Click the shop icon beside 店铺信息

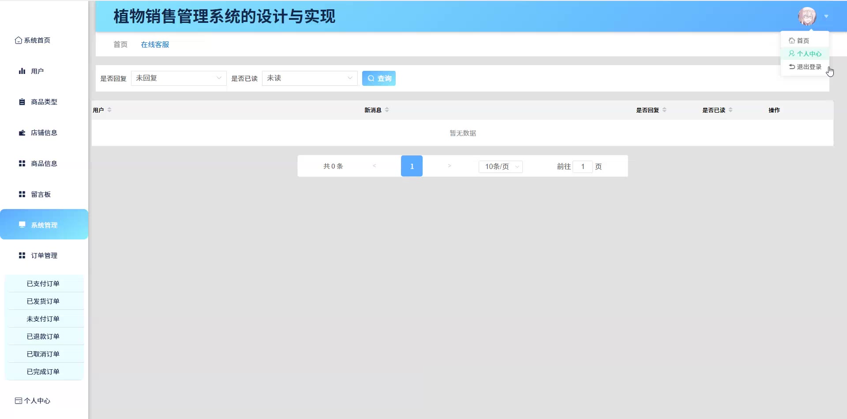coord(22,133)
